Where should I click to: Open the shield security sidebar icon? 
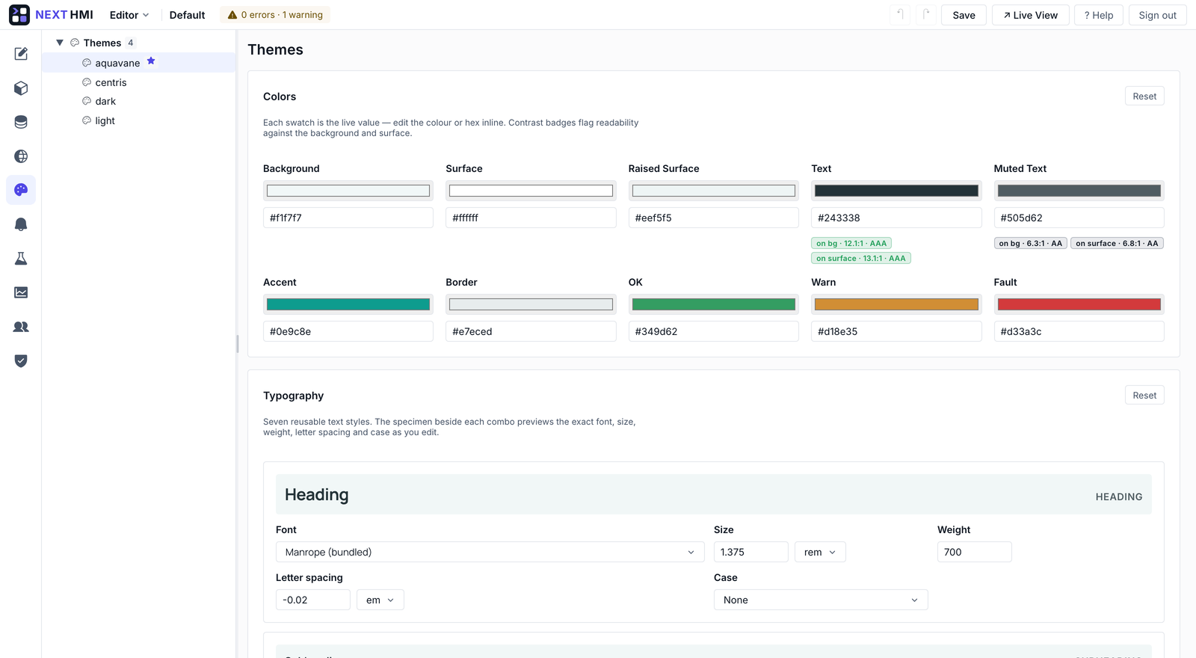pyautogui.click(x=21, y=361)
